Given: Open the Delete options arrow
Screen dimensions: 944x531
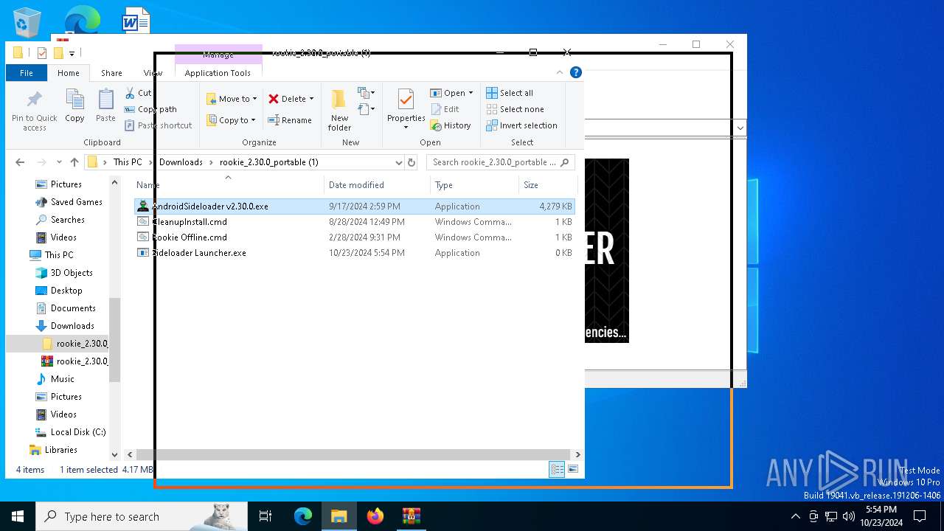Looking at the screenshot, I should [x=311, y=99].
